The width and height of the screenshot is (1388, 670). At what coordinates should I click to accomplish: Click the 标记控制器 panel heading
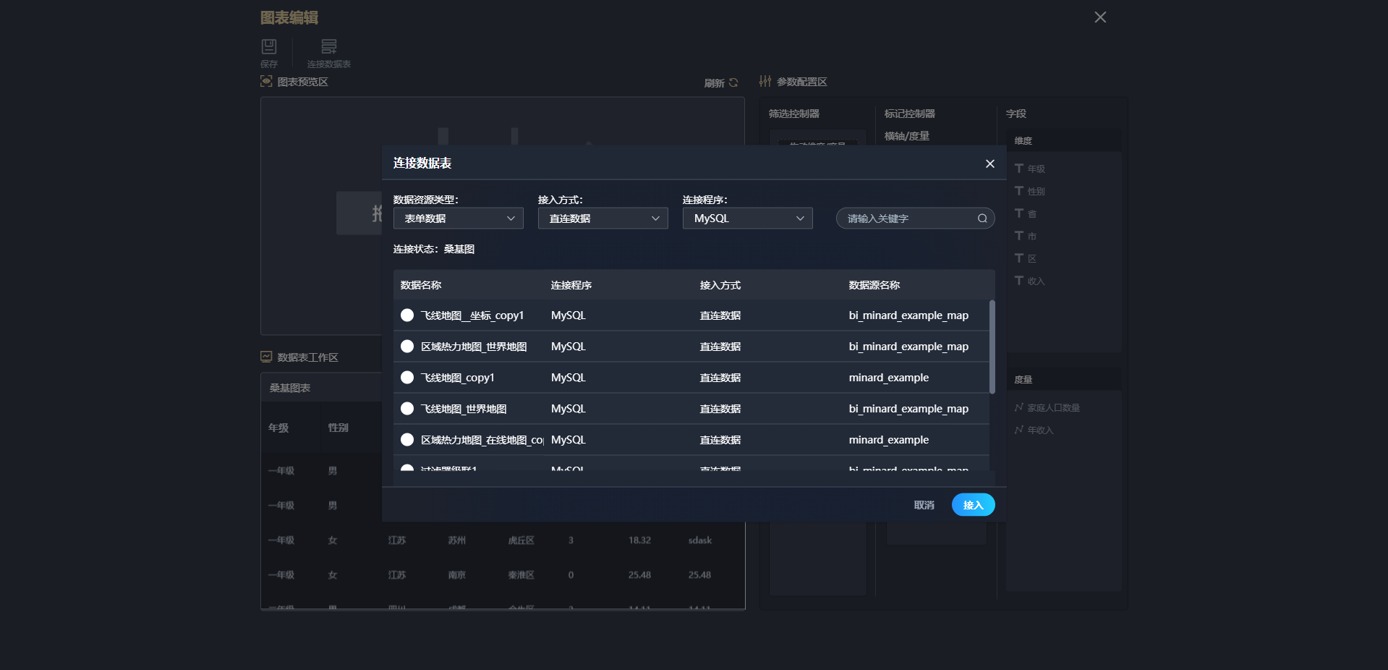pyautogui.click(x=910, y=114)
